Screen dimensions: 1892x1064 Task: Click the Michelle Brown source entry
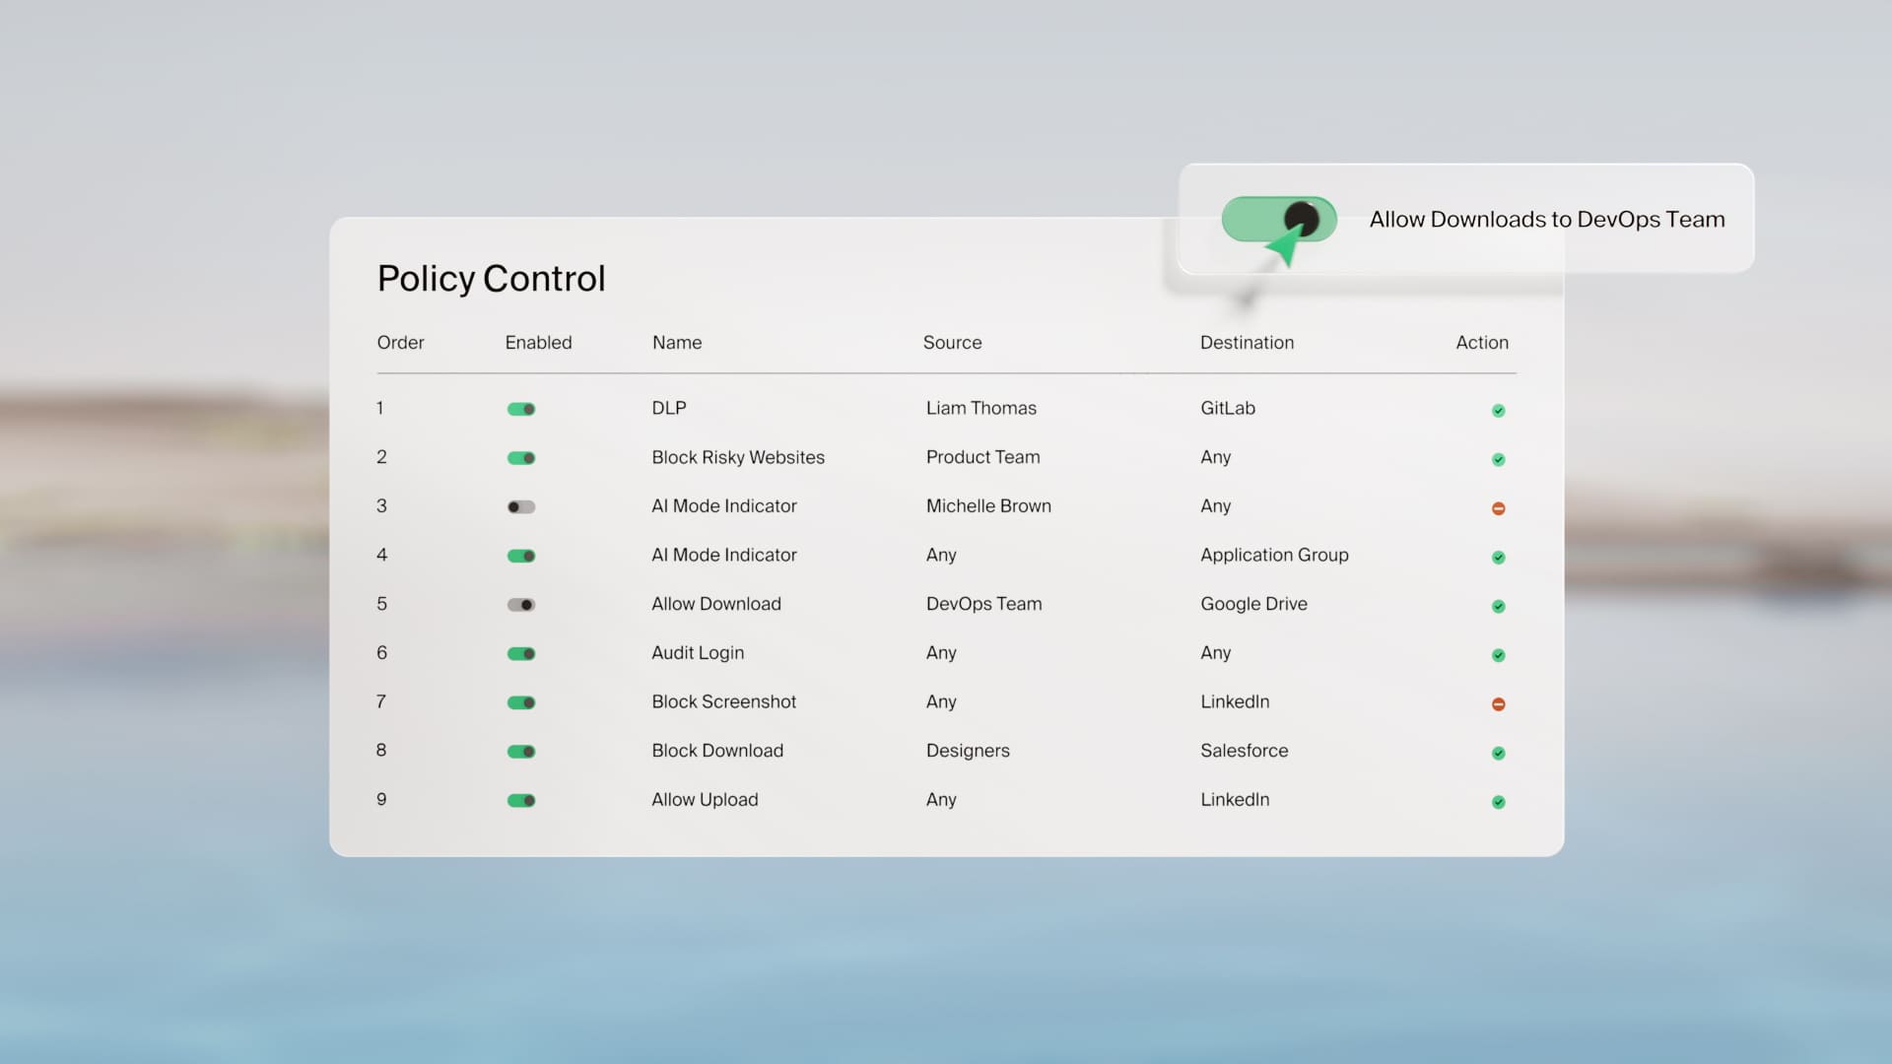point(988,506)
